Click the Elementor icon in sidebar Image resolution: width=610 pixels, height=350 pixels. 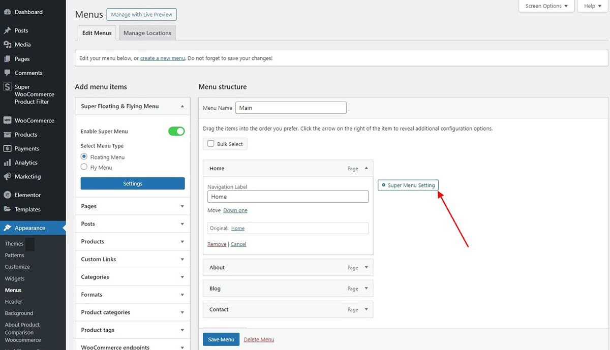coord(7,195)
